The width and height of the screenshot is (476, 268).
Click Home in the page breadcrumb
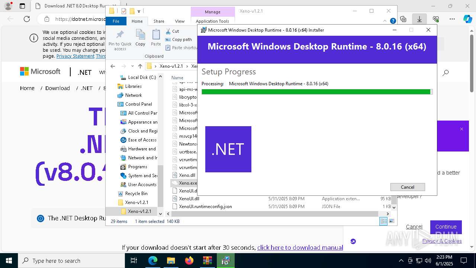click(27, 88)
